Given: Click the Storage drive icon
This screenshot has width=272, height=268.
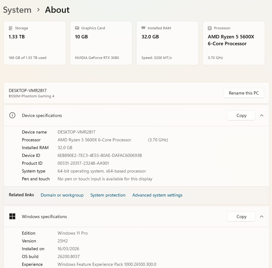Looking at the screenshot, I should [x=11, y=28].
